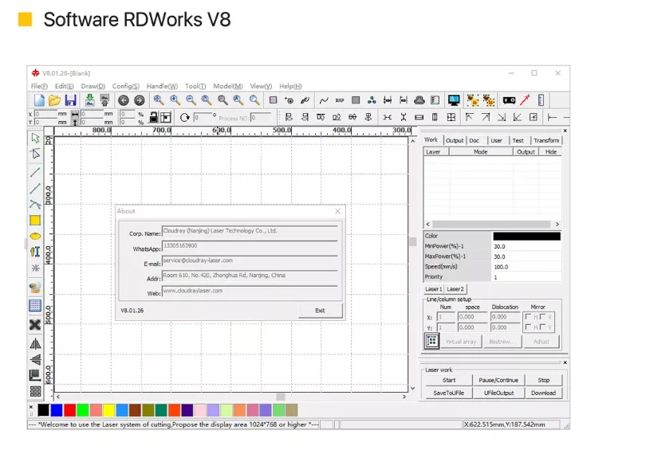Open the Draw(D) menu
The width and height of the screenshot is (650, 450).
point(93,86)
